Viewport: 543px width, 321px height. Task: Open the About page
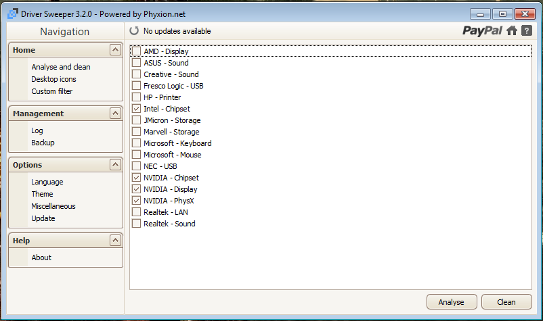pyautogui.click(x=41, y=257)
